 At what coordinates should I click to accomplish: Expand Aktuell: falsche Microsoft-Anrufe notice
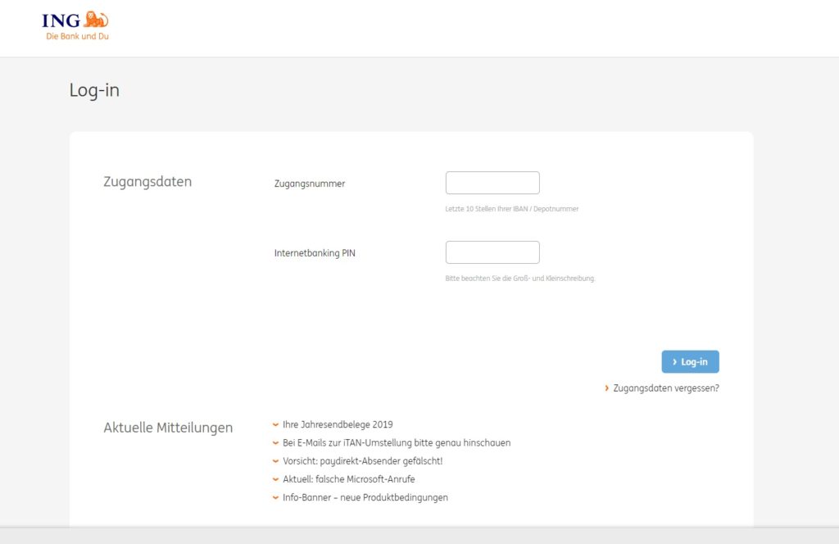point(343,479)
